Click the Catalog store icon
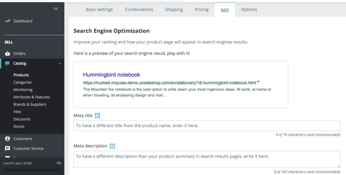The width and height of the screenshot is (346, 175). pyautogui.click(x=7, y=64)
